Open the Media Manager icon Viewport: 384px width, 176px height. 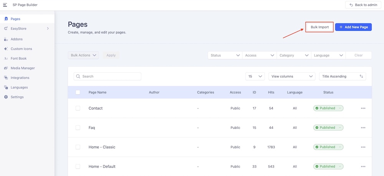pos(6,68)
